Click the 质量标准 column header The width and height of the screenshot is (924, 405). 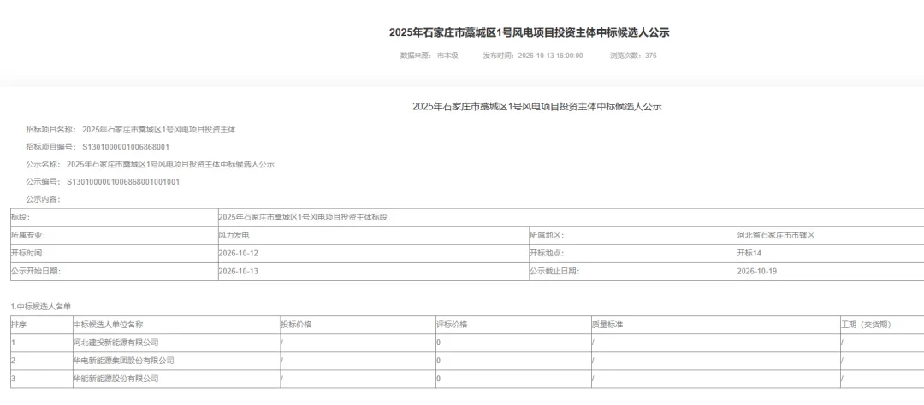[x=716, y=325]
